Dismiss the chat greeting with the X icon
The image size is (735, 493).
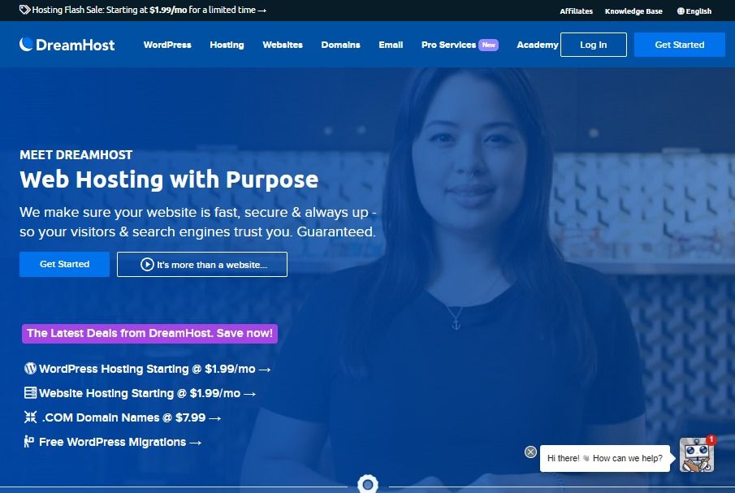[530, 452]
